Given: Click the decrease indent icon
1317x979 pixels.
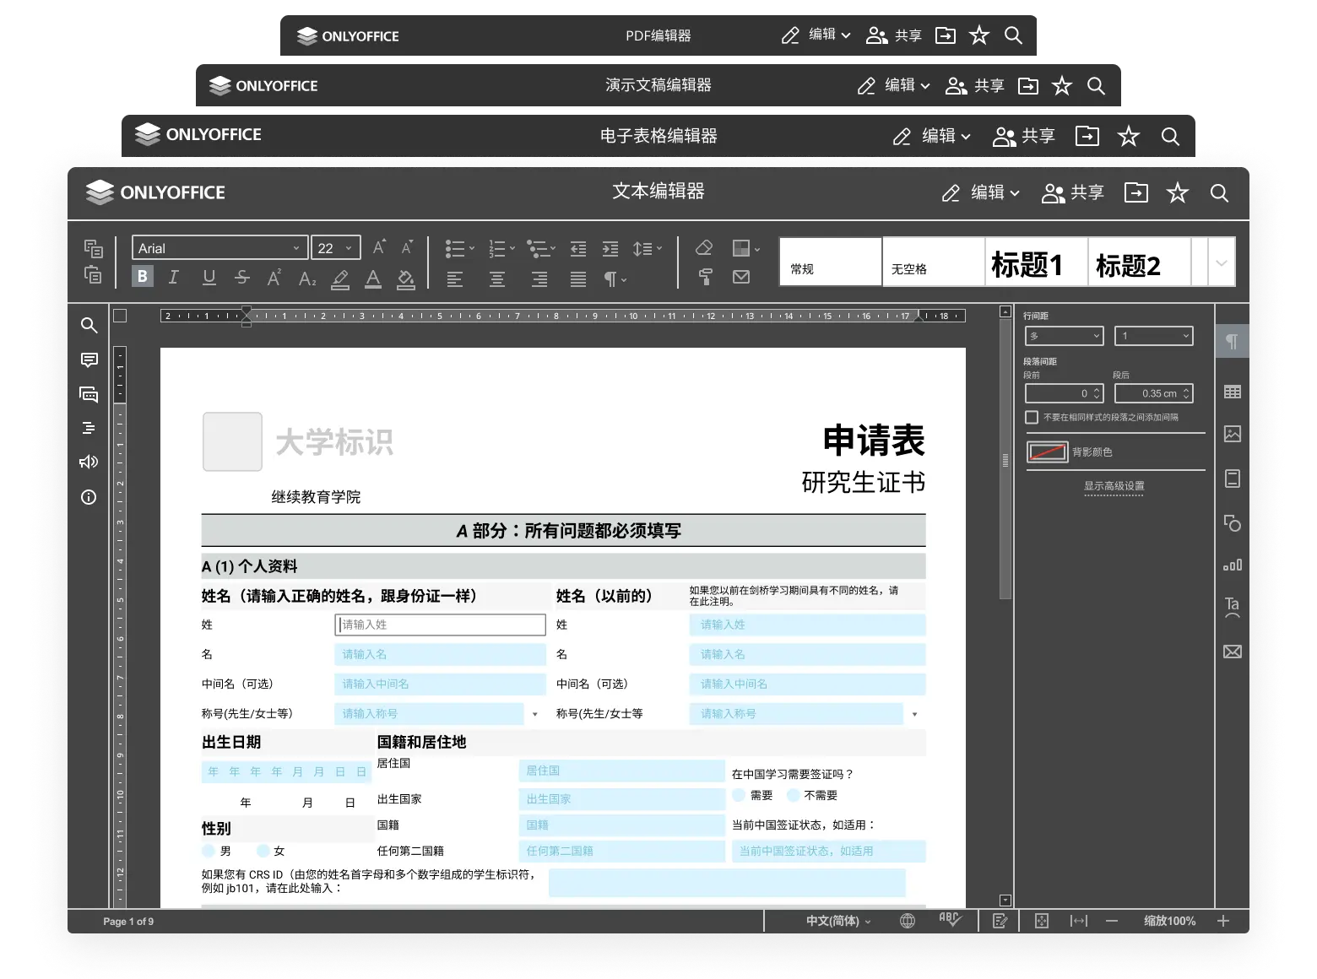Looking at the screenshot, I should [x=578, y=248].
